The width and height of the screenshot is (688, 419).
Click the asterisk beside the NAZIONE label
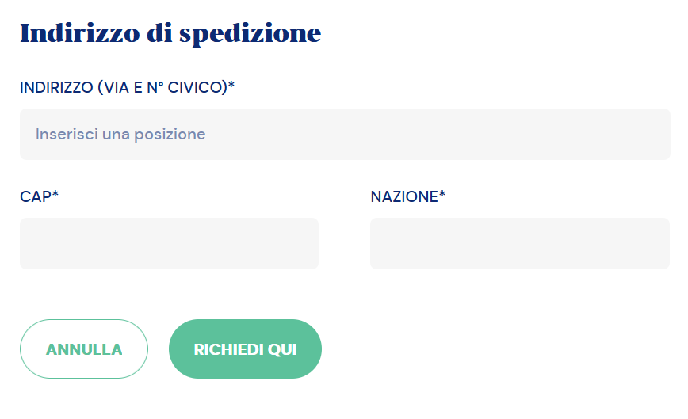click(442, 195)
